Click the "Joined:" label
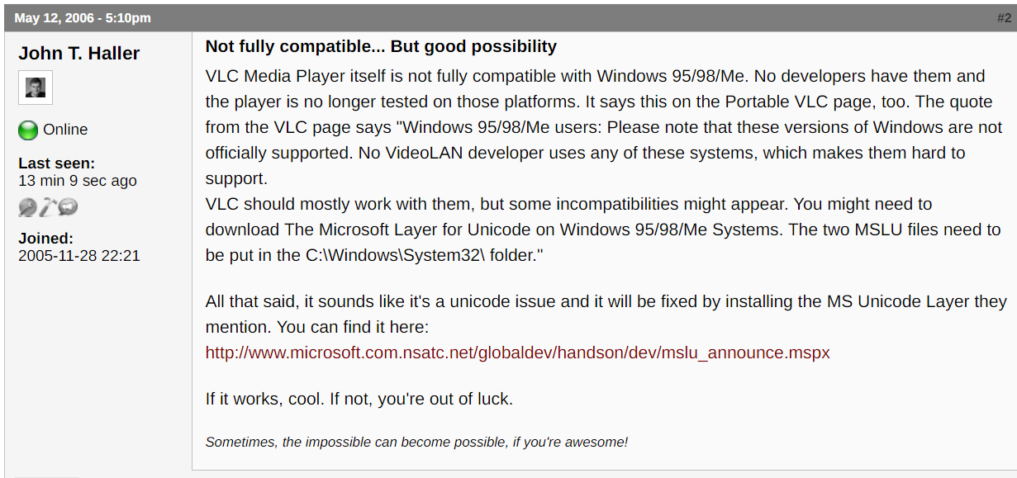This screenshot has height=478, width=1017. pos(45,239)
